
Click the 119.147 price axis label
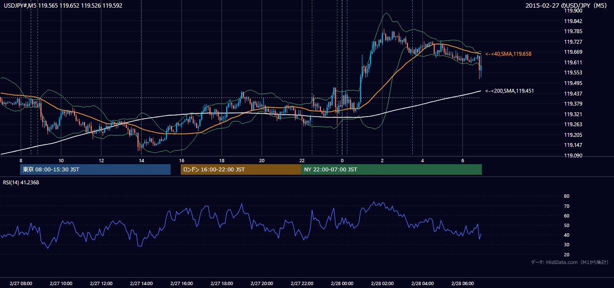click(x=574, y=145)
